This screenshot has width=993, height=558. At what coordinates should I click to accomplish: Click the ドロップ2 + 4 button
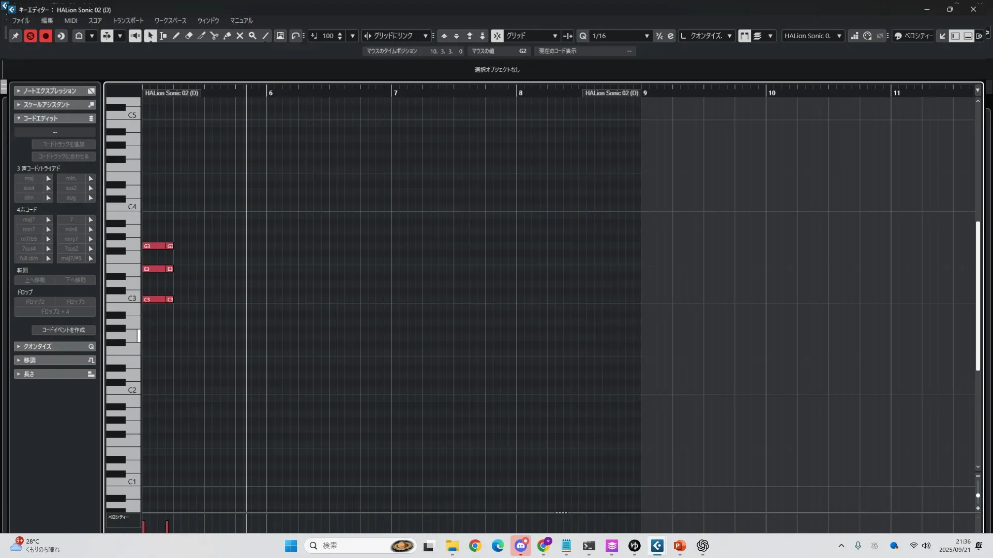pyautogui.click(x=55, y=312)
